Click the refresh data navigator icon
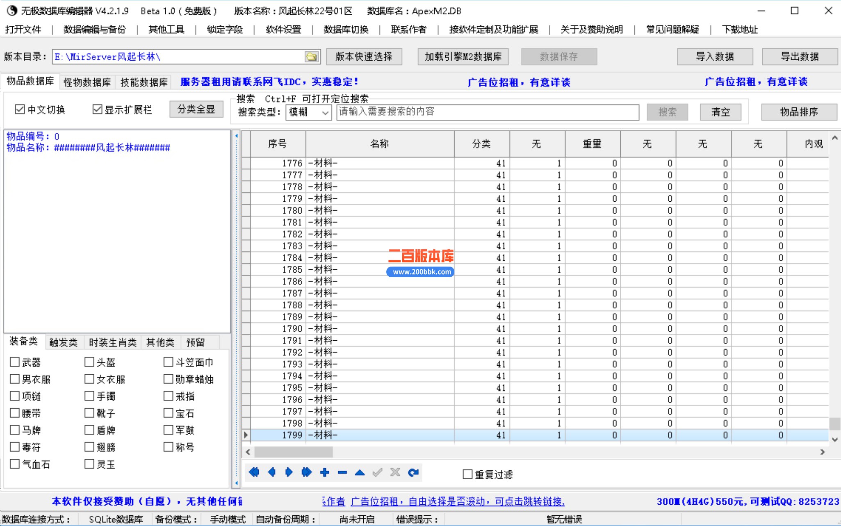The height and width of the screenshot is (526, 841). pos(413,472)
